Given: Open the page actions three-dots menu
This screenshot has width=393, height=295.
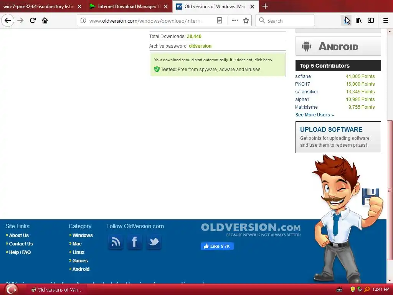Looking at the screenshot, I should point(235,21).
